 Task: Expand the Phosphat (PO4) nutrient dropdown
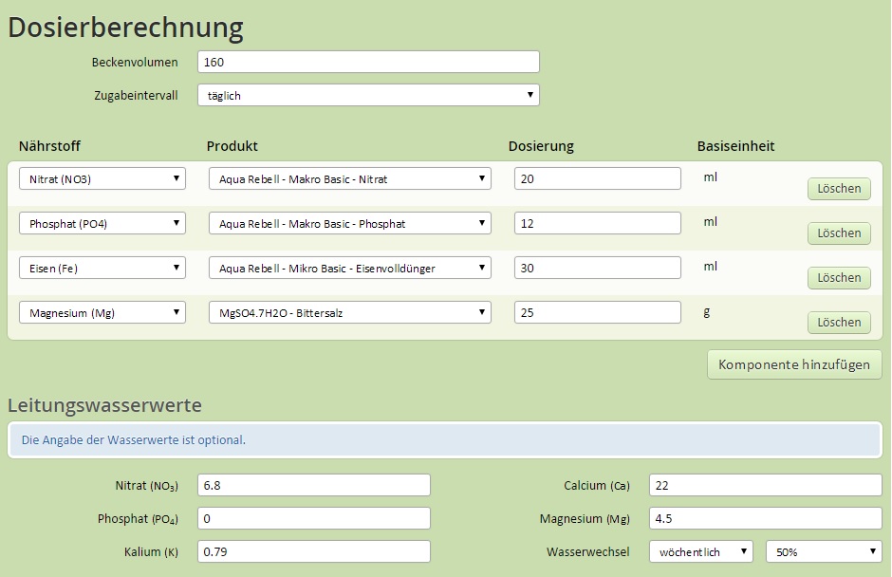tap(102, 223)
